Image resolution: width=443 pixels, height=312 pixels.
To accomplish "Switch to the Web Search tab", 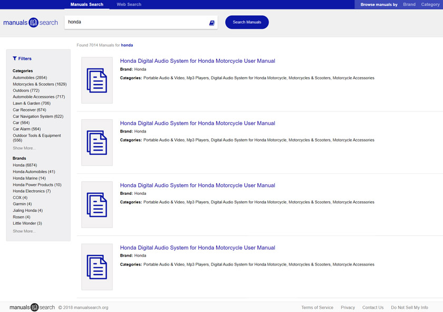I will pos(129,4).
